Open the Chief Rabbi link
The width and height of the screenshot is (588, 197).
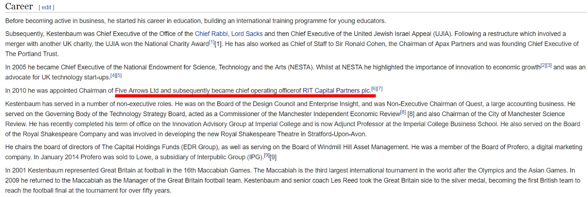coord(211,34)
